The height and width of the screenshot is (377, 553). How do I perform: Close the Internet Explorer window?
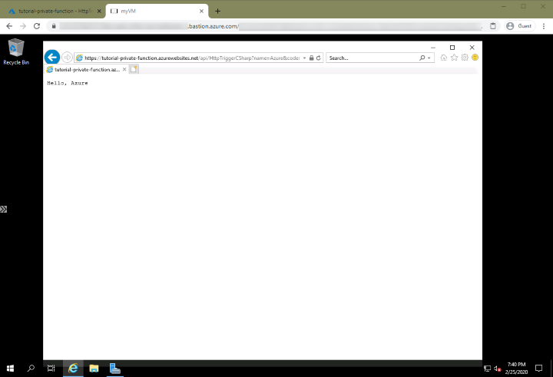pos(472,48)
